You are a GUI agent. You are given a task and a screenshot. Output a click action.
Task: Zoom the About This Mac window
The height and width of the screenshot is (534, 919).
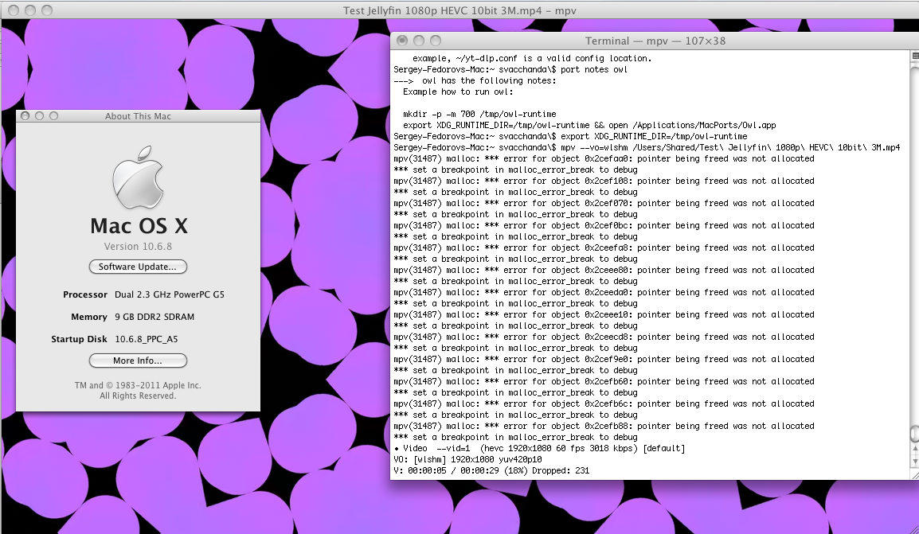pos(53,116)
